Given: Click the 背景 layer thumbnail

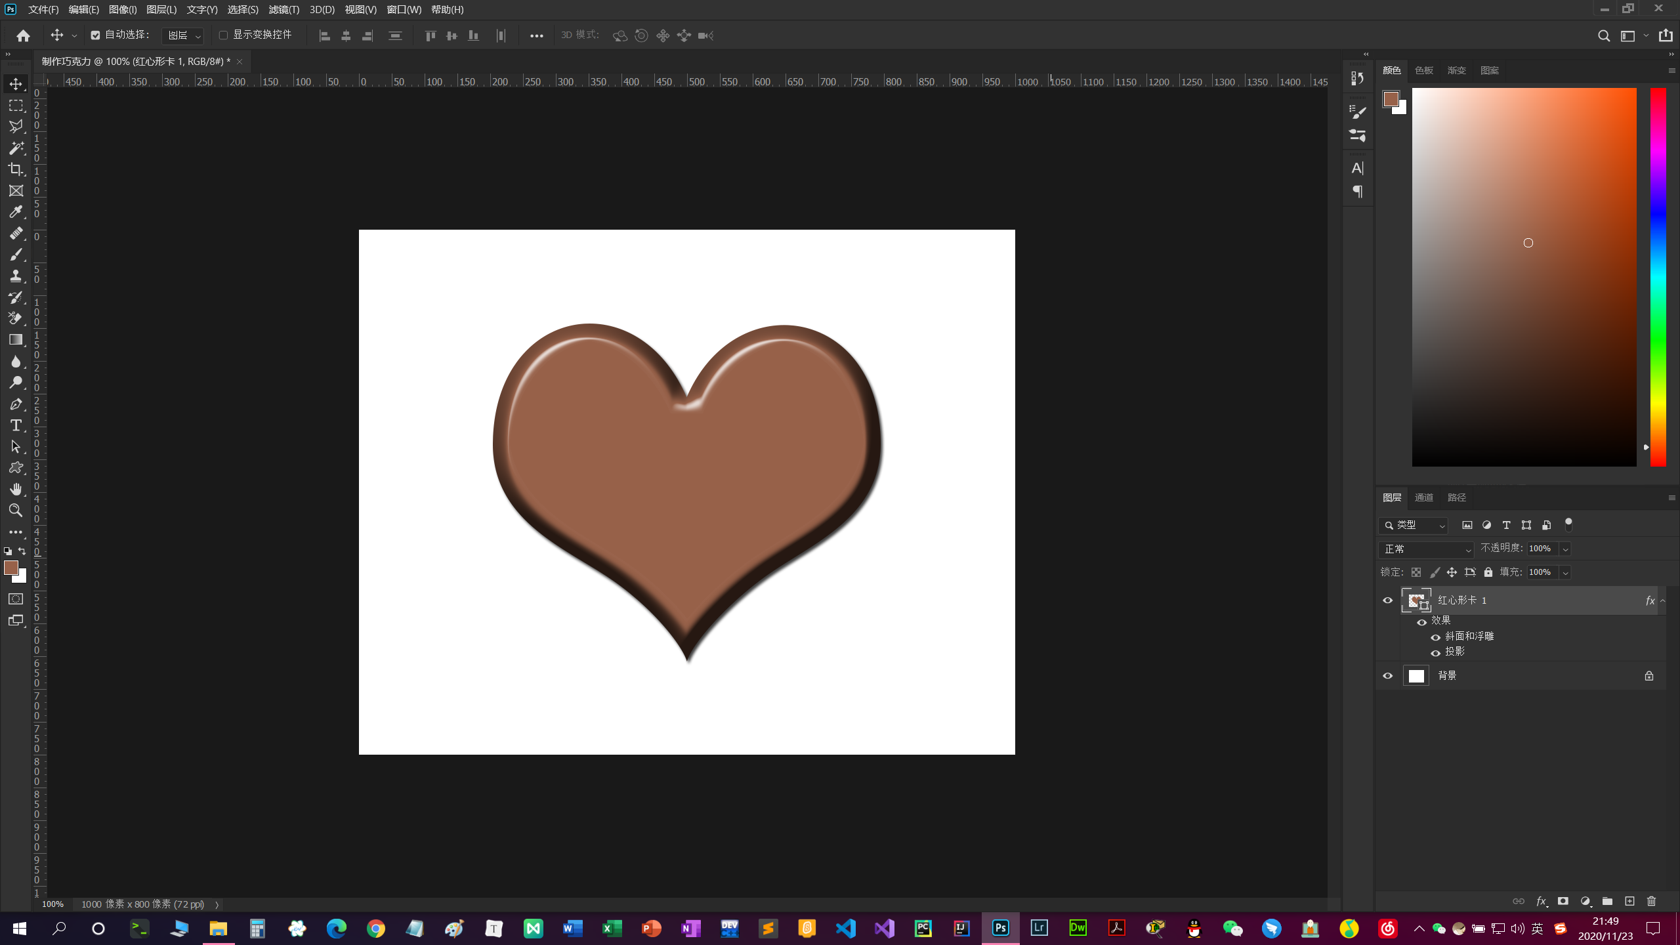Looking at the screenshot, I should [x=1416, y=676].
